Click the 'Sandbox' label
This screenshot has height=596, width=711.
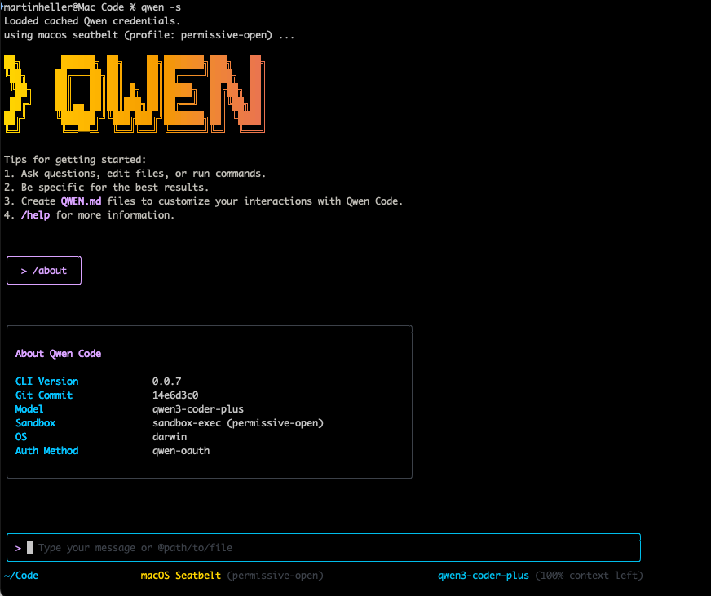(35, 422)
